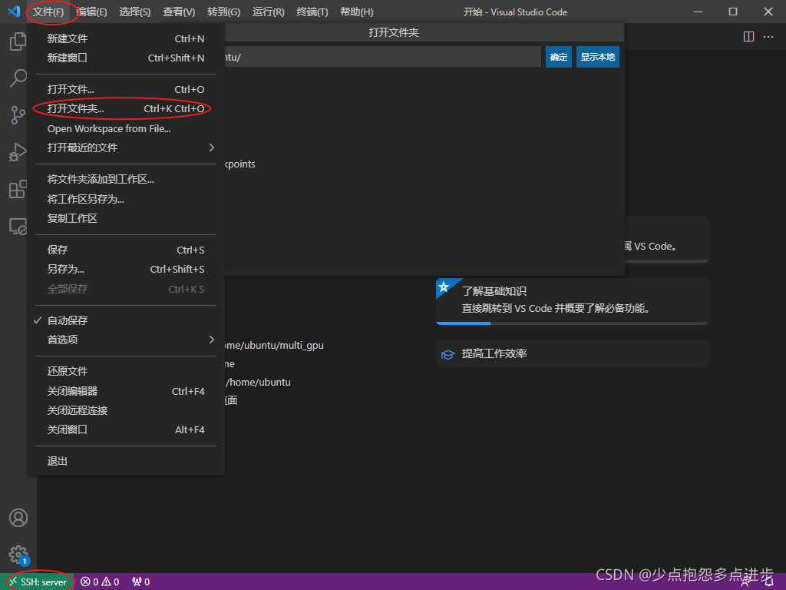Choose 关闭编辑器 menu entry
Viewport: 786px width, 590px height.
(x=125, y=391)
